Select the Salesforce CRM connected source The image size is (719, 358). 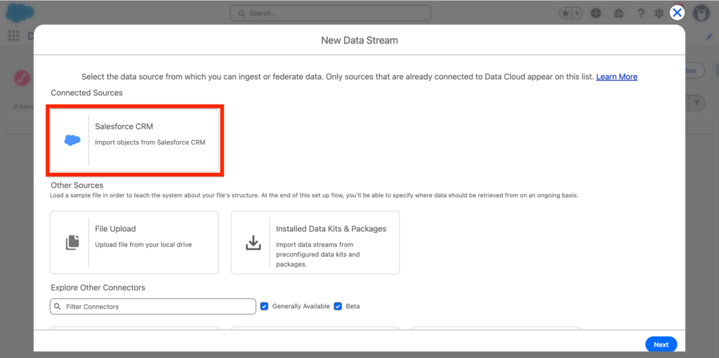tap(134, 140)
